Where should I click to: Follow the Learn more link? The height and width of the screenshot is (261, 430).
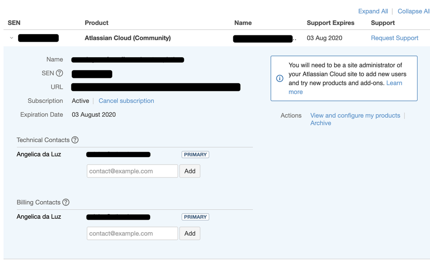394,83
